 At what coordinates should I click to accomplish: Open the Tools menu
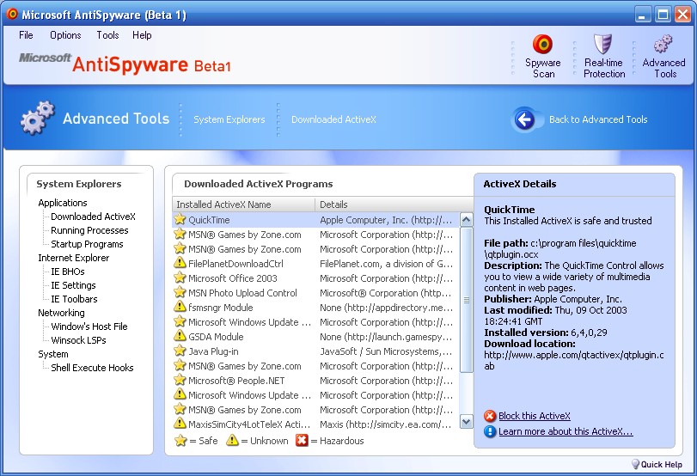(107, 35)
